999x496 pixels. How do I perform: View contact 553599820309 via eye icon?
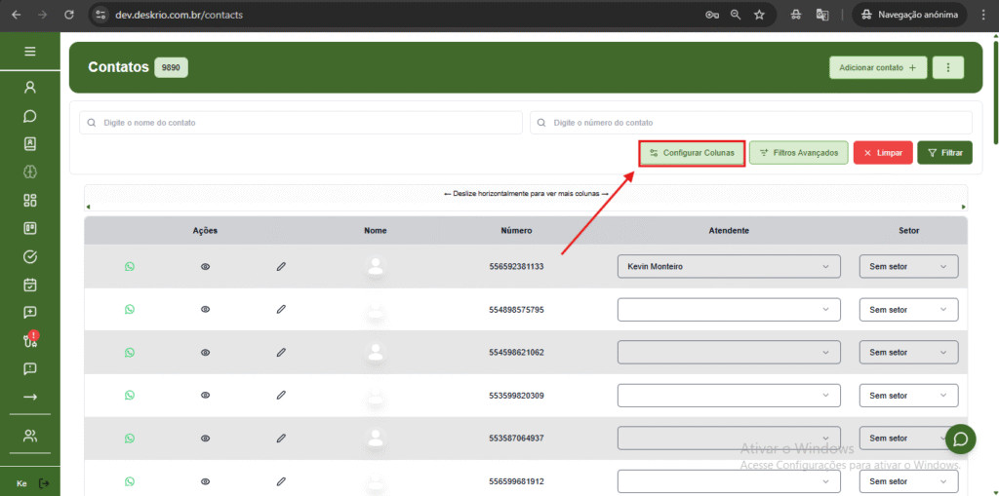click(205, 395)
